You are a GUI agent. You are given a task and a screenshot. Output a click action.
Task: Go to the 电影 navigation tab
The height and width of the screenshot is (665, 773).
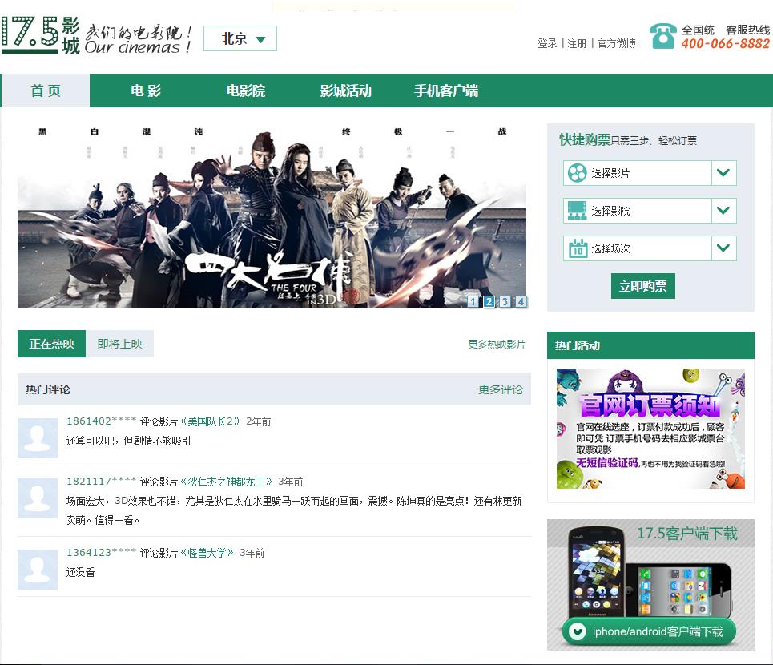[146, 91]
